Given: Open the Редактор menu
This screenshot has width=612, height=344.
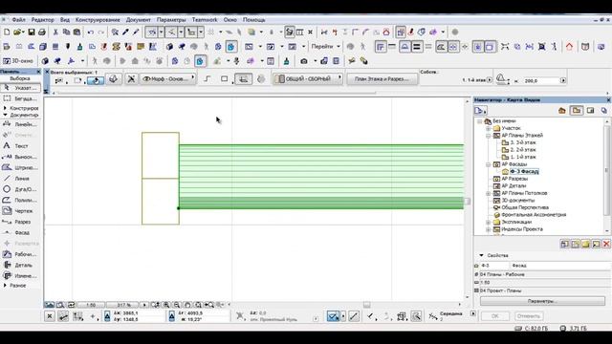Looking at the screenshot, I should tap(42, 20).
